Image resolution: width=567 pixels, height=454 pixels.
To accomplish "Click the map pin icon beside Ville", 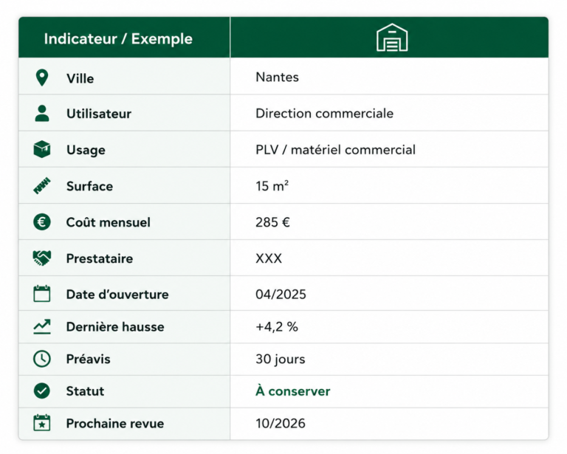I will pyautogui.click(x=42, y=78).
